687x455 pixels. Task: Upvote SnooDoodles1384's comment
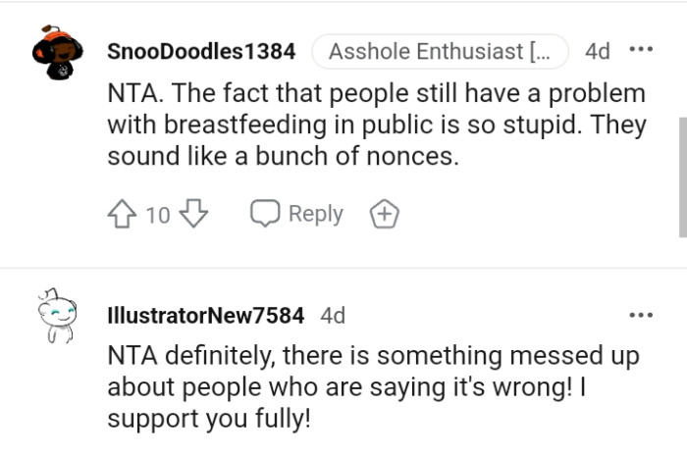click(x=124, y=214)
